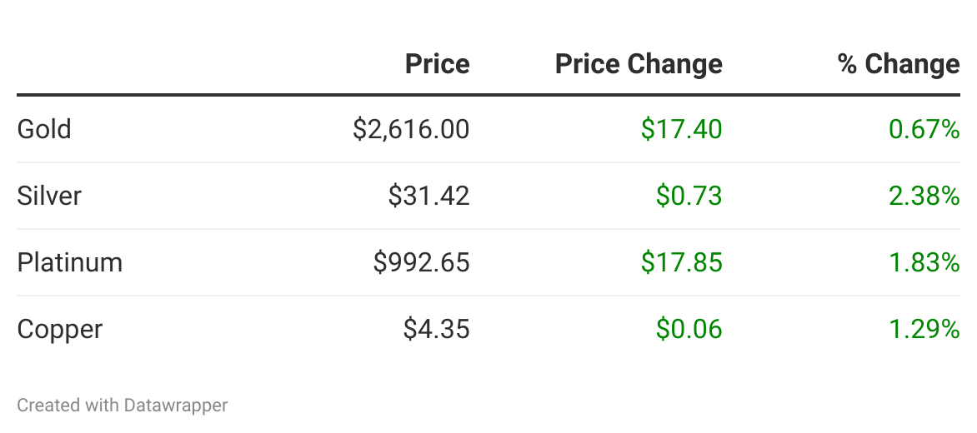The width and height of the screenshot is (977, 433).
Task: Select the Platinum row label
Action: pos(70,262)
